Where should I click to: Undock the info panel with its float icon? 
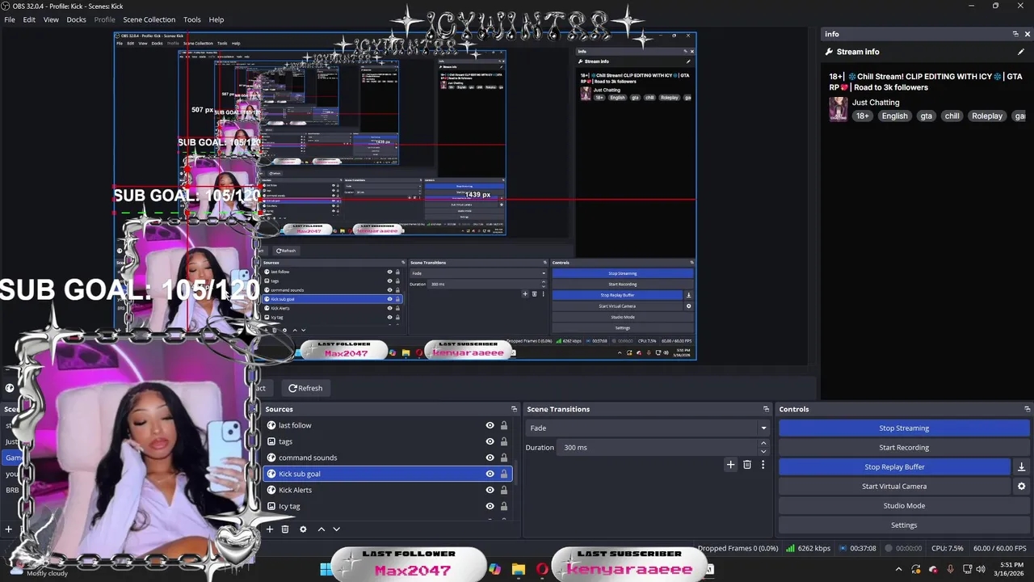[x=1015, y=34]
